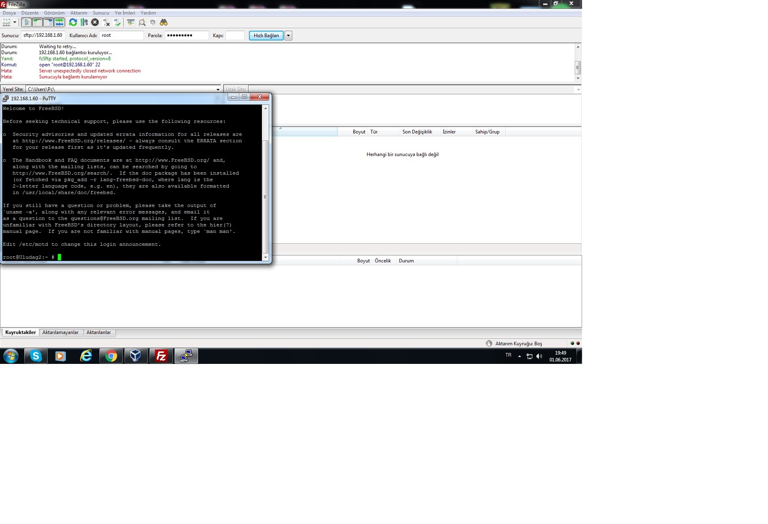768x524 pixels.
Task: Click the Kapı port input field
Action: coord(235,36)
